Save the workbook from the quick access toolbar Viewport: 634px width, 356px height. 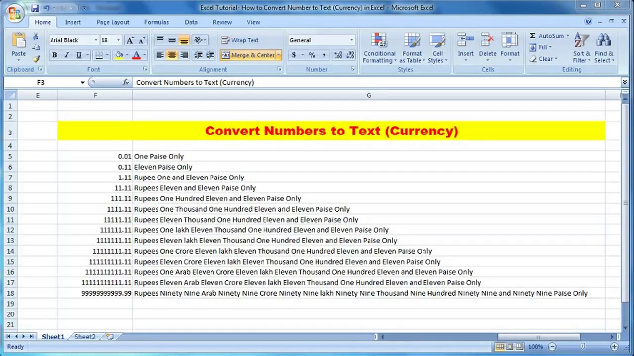tap(35, 8)
